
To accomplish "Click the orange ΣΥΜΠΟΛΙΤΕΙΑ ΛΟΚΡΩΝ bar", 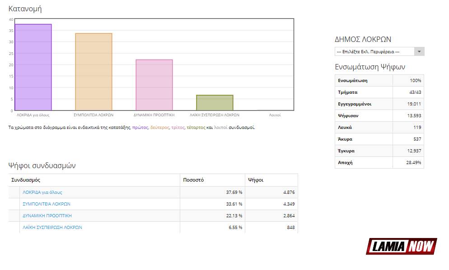I will (94, 72).
